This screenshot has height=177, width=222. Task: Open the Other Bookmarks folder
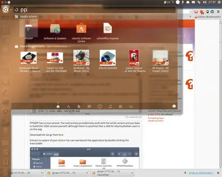208,17
